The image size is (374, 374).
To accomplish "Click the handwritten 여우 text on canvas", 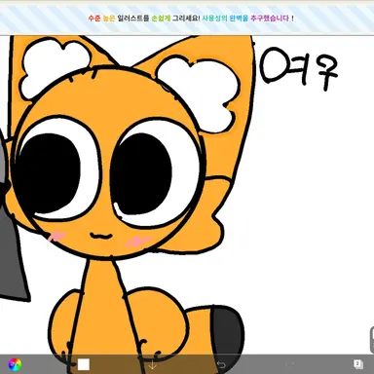I will 299,69.
